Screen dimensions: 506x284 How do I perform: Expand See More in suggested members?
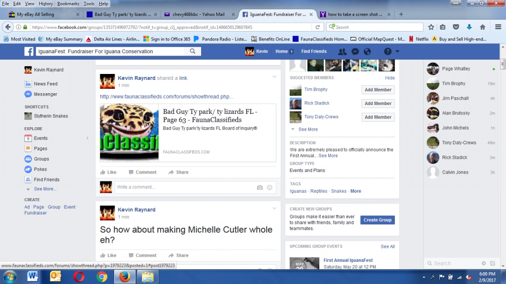(x=308, y=129)
